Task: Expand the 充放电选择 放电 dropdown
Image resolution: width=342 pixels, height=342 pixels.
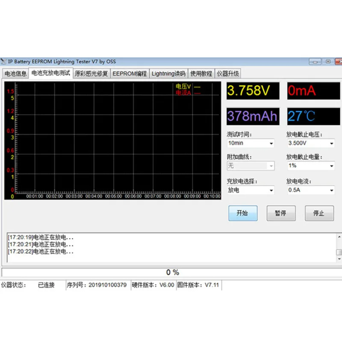Action: coord(251,190)
